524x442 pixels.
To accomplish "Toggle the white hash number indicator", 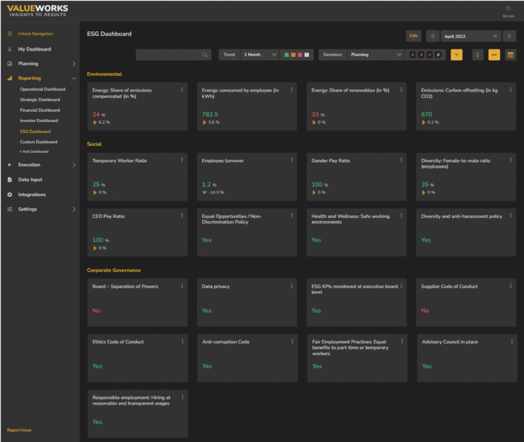I will coord(439,54).
